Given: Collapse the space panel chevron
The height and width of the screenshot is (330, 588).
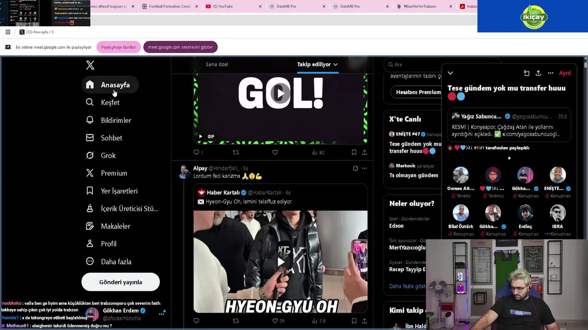Looking at the screenshot, I should coord(450,73).
